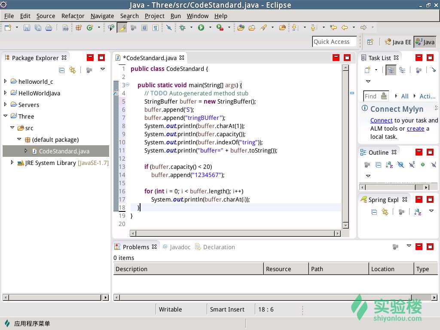The image size is (440, 330).
Task: Click the Save All toolbar icon
Action: (x=38, y=27)
